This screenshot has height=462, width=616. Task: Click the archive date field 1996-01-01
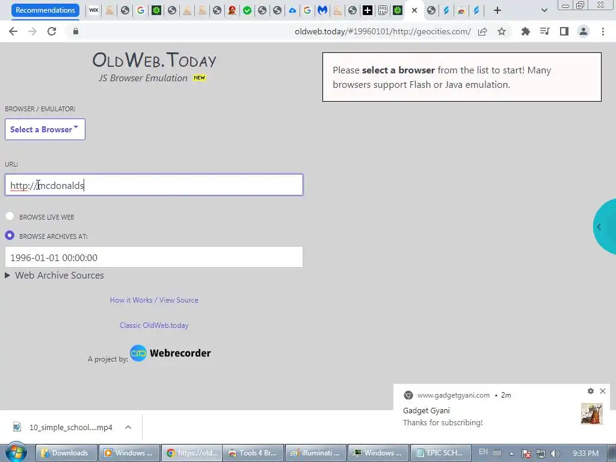[154, 257]
